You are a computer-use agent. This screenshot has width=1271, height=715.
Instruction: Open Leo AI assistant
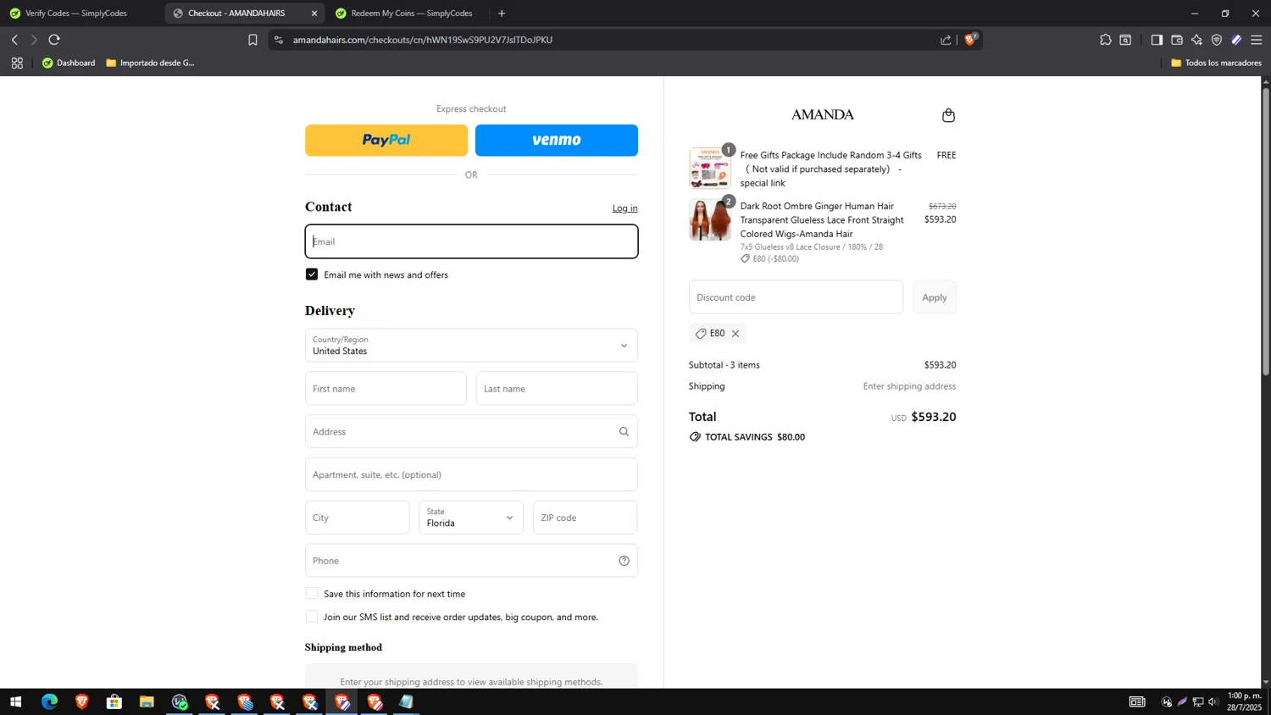pyautogui.click(x=1196, y=40)
